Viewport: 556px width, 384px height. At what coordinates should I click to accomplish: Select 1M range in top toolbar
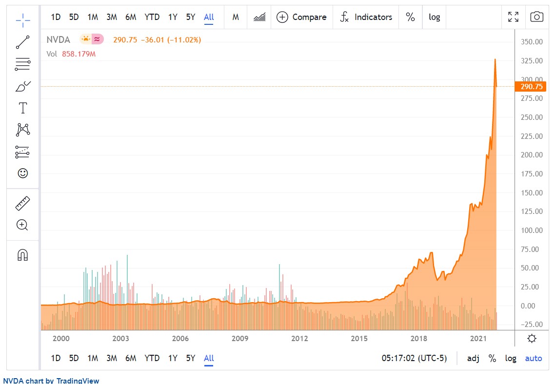point(93,17)
